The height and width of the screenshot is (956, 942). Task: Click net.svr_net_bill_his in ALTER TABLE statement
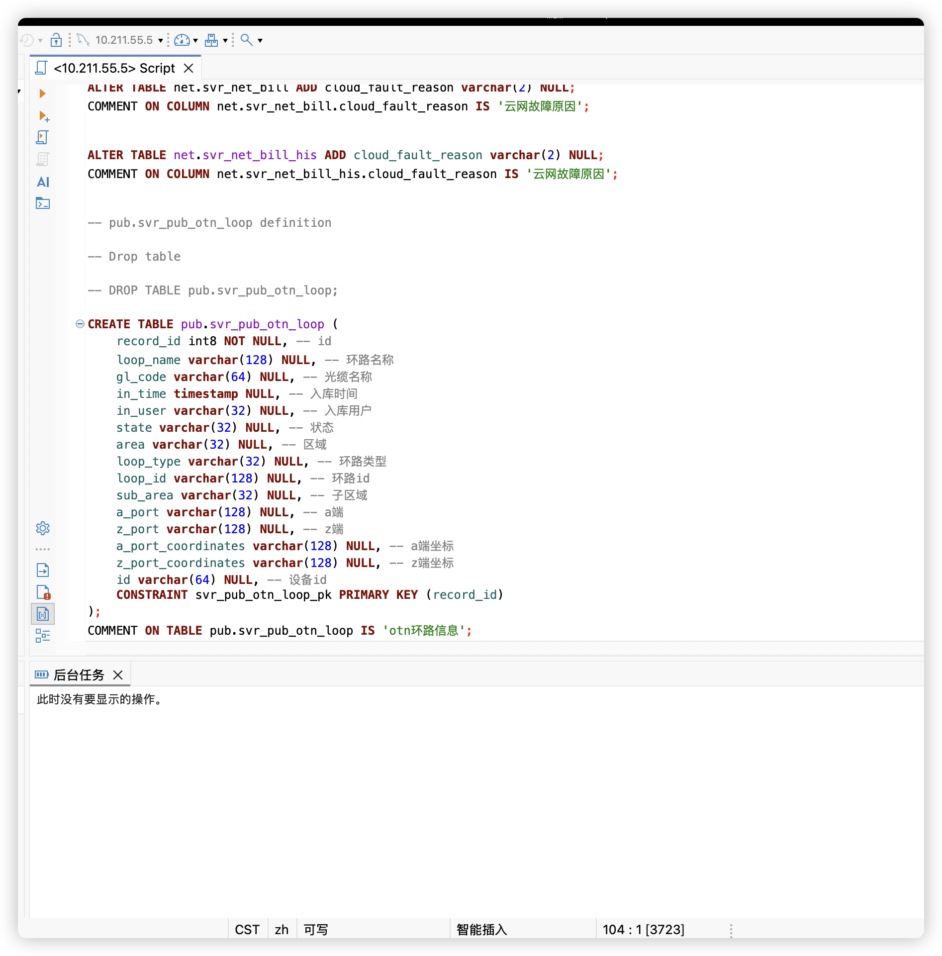click(x=245, y=155)
